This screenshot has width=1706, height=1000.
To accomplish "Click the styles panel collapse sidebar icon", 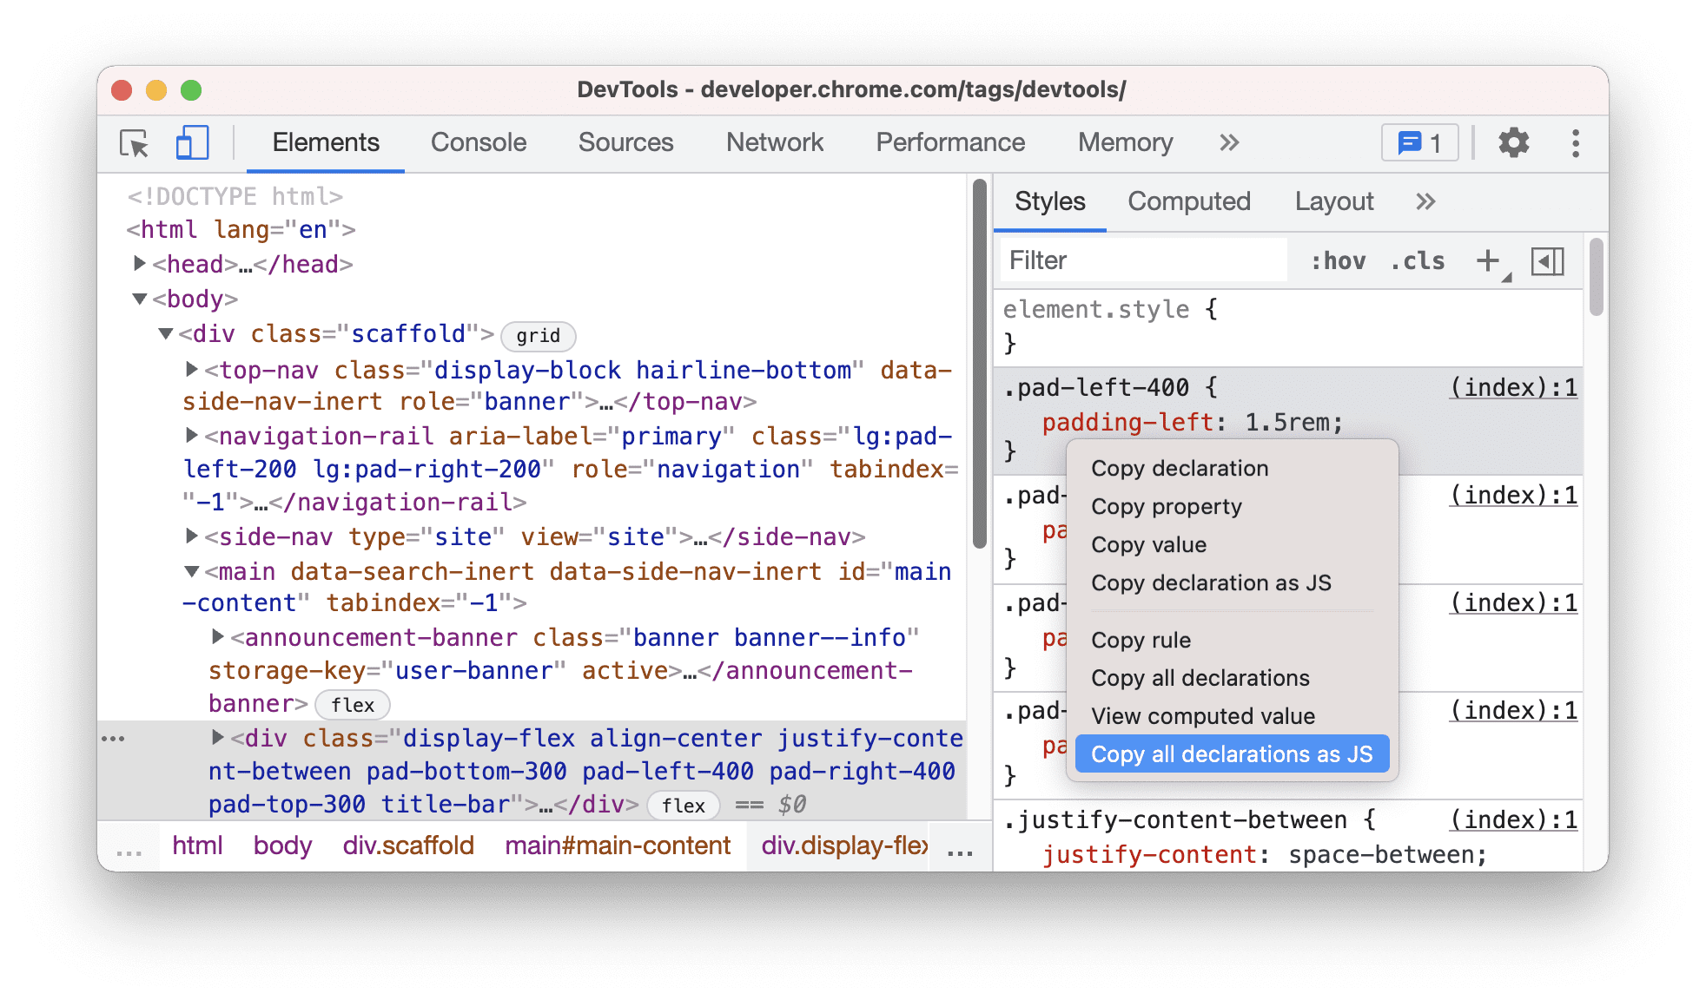I will point(1546,262).
